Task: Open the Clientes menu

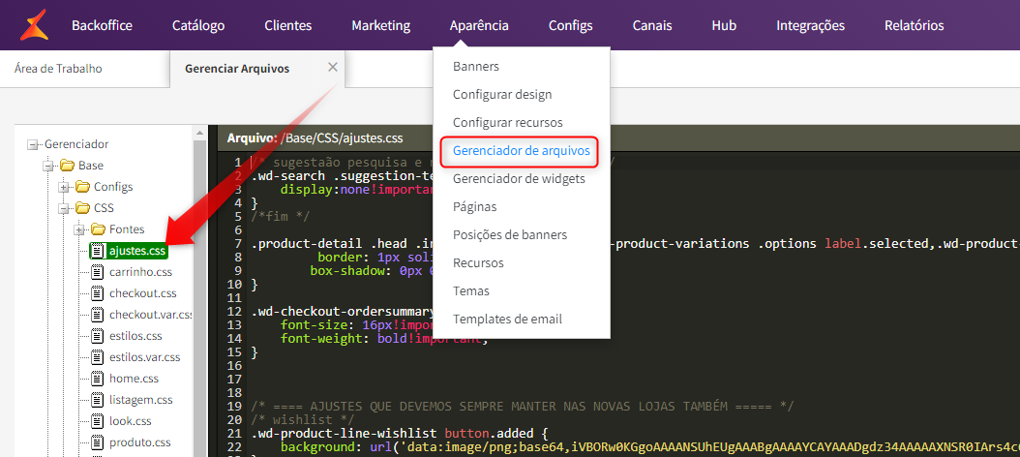Action: pos(288,26)
